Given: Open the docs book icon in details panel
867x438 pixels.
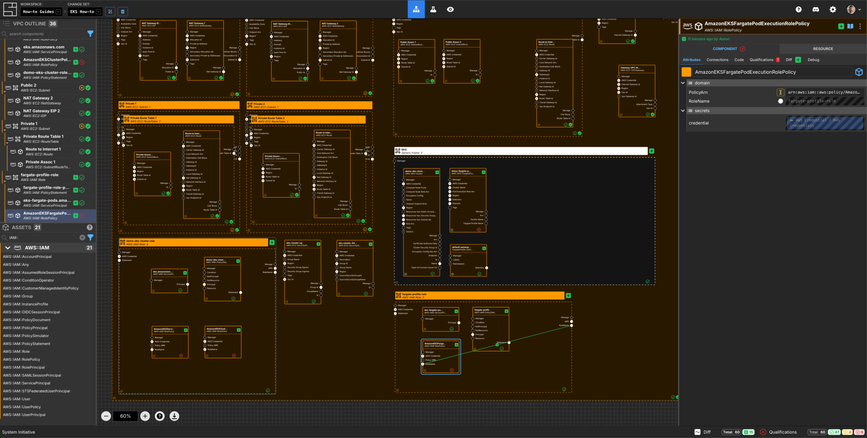Looking at the screenshot, I should tap(850, 27).
